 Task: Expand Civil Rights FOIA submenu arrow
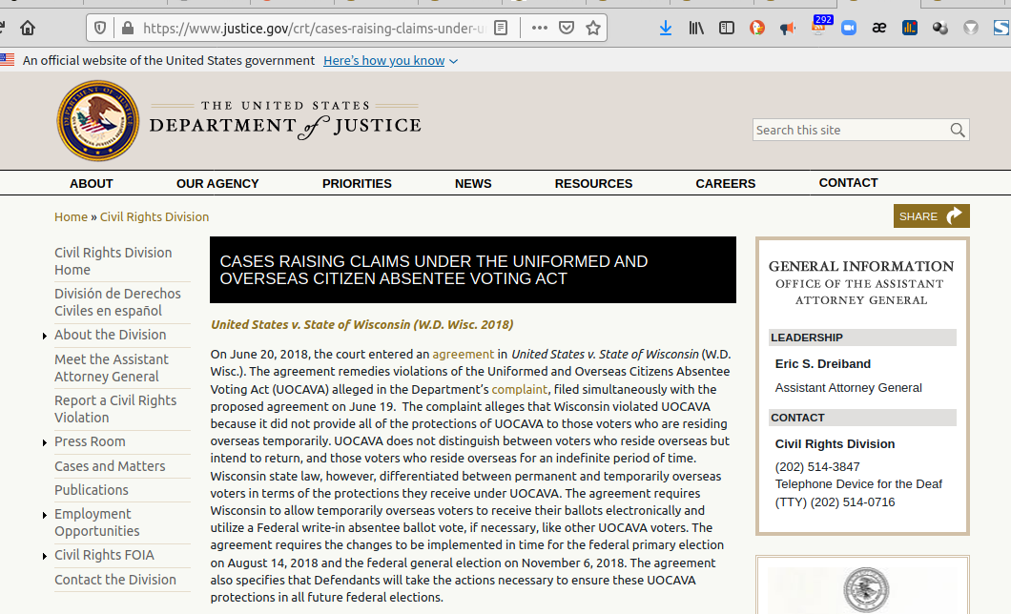coord(45,556)
